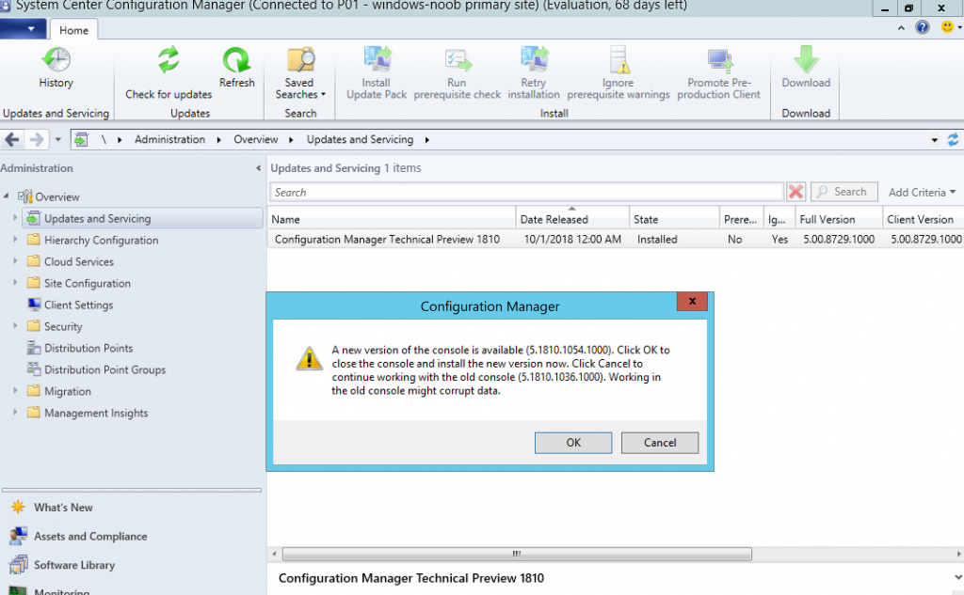Sort by Full Version column
Screen dimensions: 964x595
click(x=839, y=219)
